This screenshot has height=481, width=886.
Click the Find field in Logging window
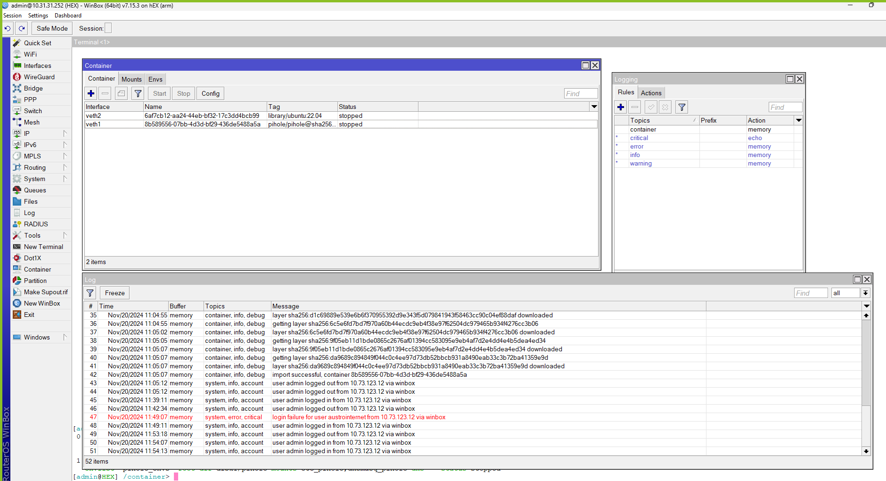point(785,108)
